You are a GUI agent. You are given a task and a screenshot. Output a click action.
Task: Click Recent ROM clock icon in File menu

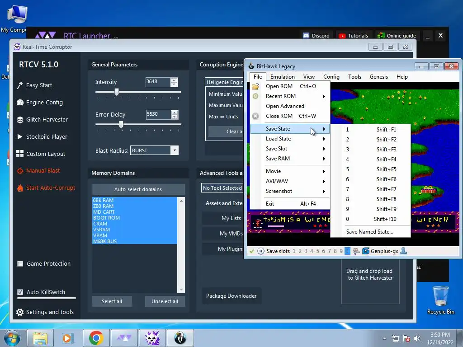[255, 96]
